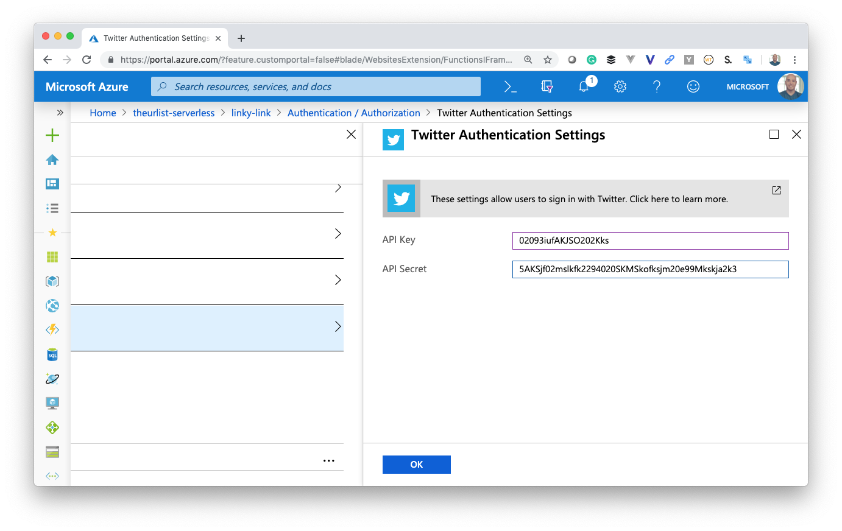
Task: Open the Vue devtools extension icon
Action: (x=631, y=60)
